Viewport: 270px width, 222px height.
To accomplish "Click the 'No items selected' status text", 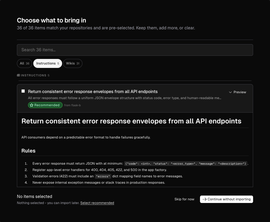I will click(34, 197).
